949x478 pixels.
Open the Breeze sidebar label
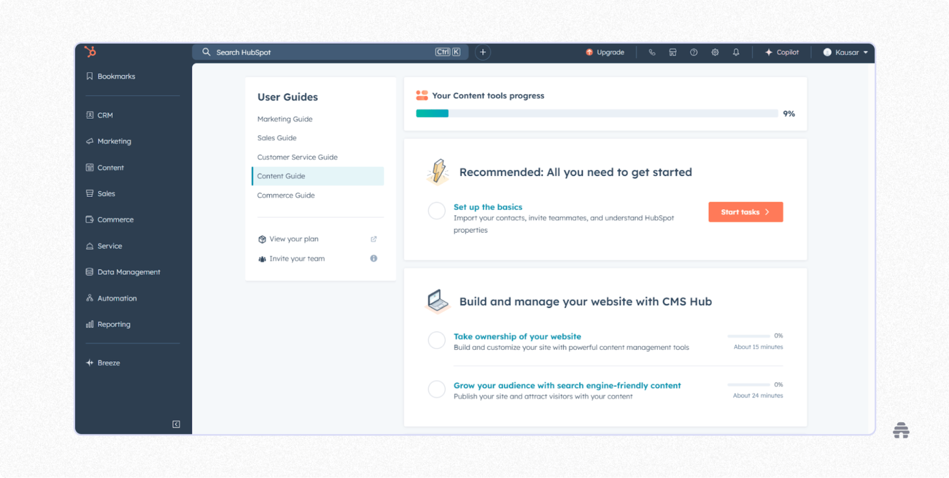point(109,363)
